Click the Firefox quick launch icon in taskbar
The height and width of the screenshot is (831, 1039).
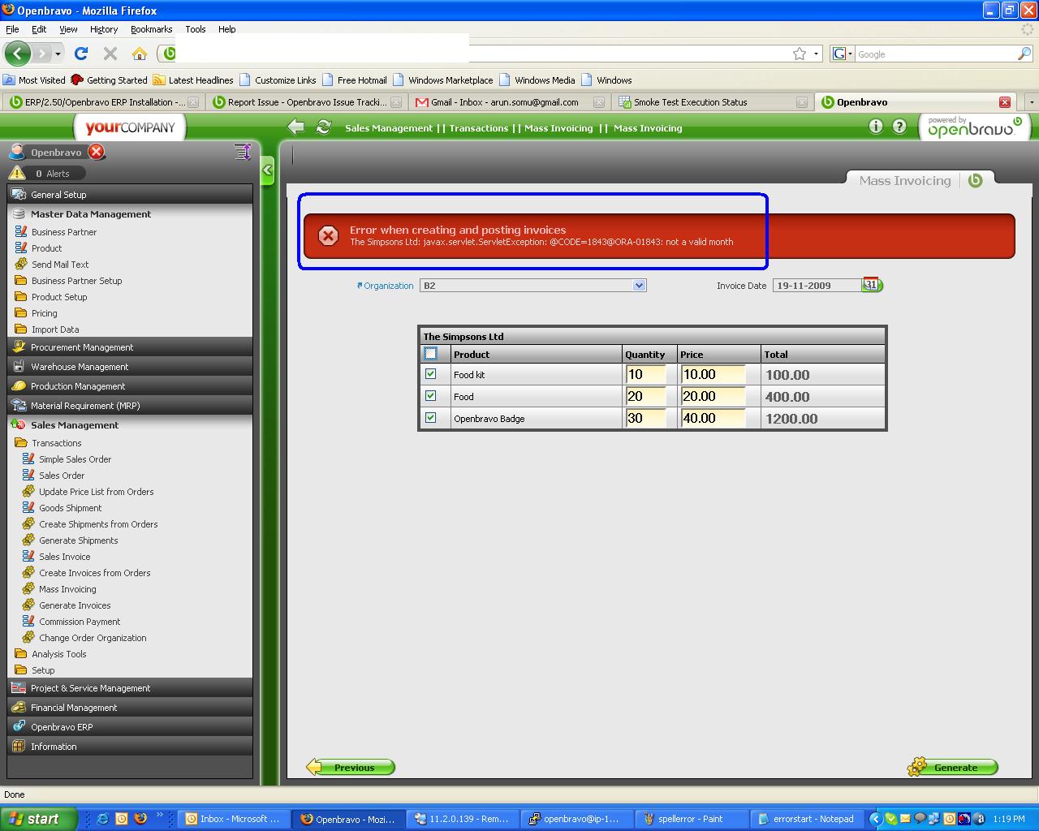(140, 819)
